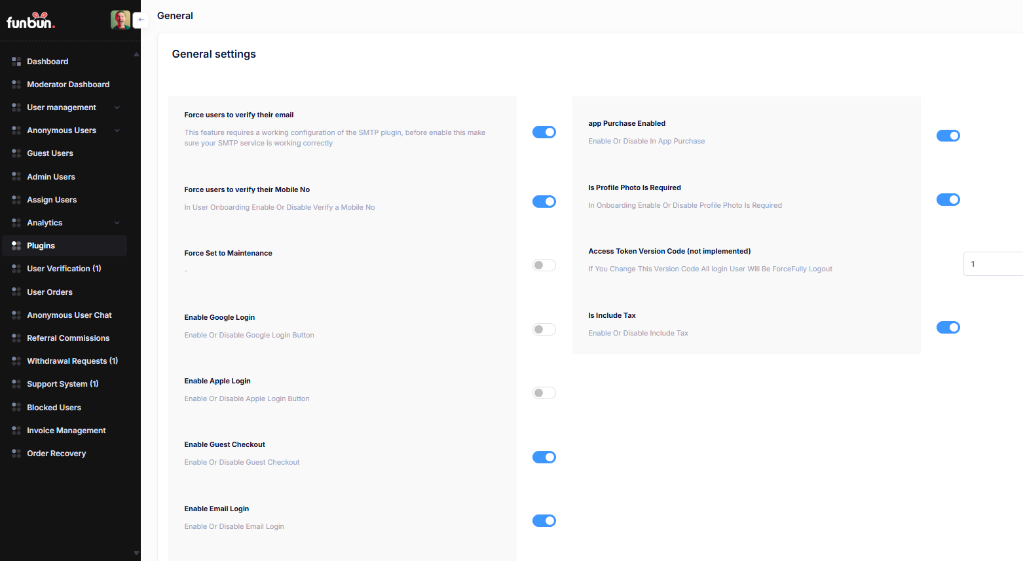Open Withdrawal Requests in the sidebar

point(72,361)
